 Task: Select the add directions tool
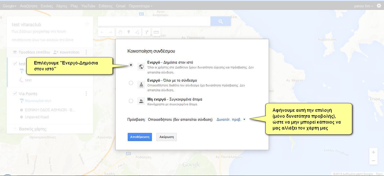pos(147,32)
